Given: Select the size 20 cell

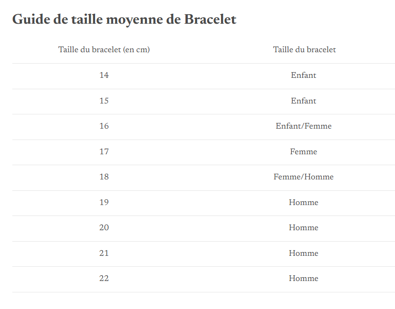Looking at the screenshot, I should point(104,227).
